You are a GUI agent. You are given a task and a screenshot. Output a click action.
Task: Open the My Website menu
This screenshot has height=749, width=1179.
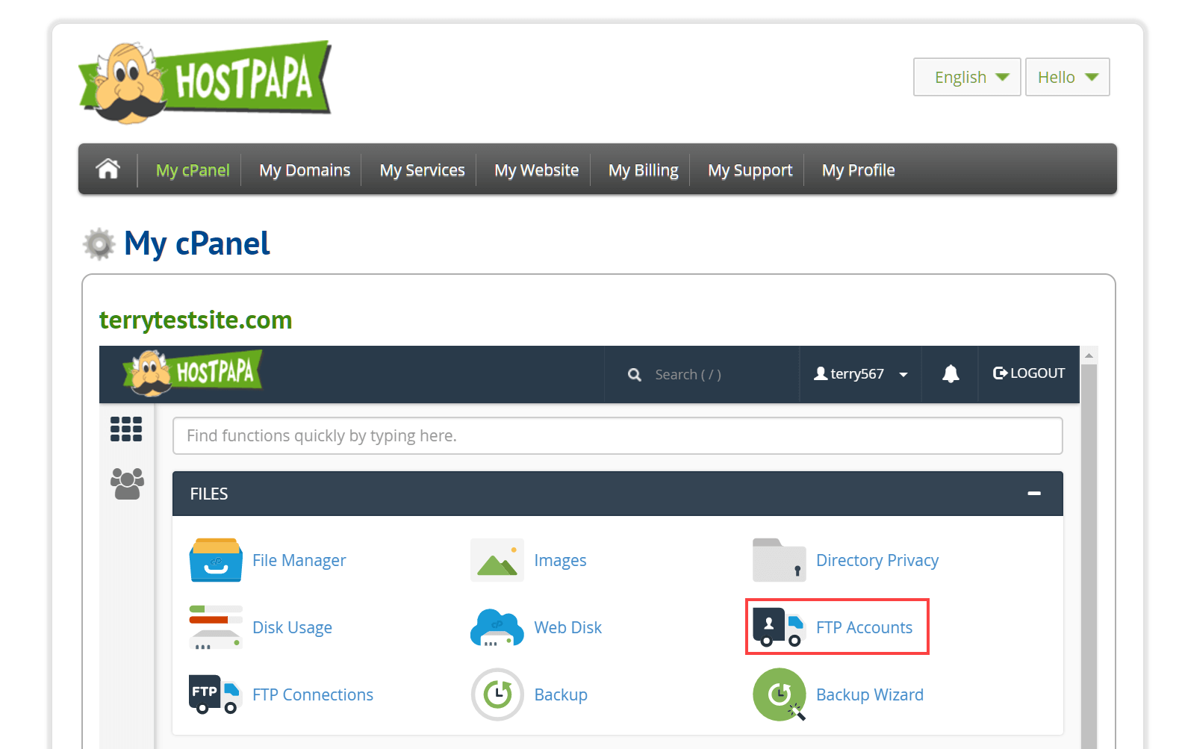(x=537, y=170)
